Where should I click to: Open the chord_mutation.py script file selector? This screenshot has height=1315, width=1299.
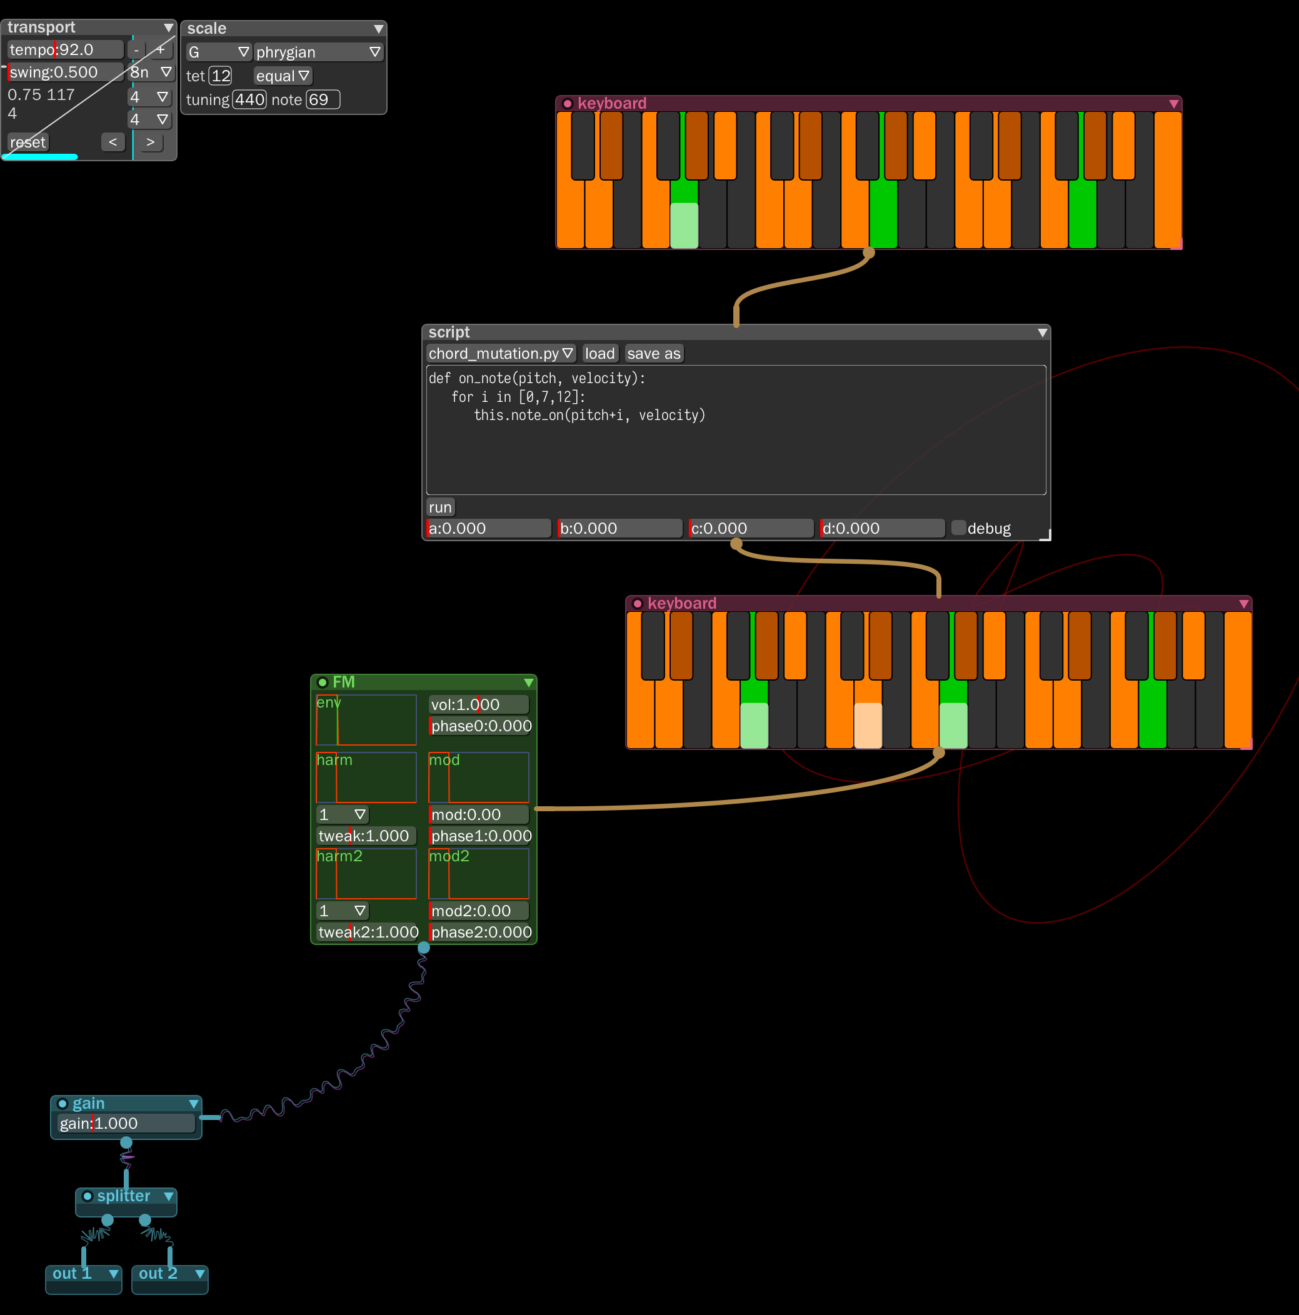[x=500, y=353]
